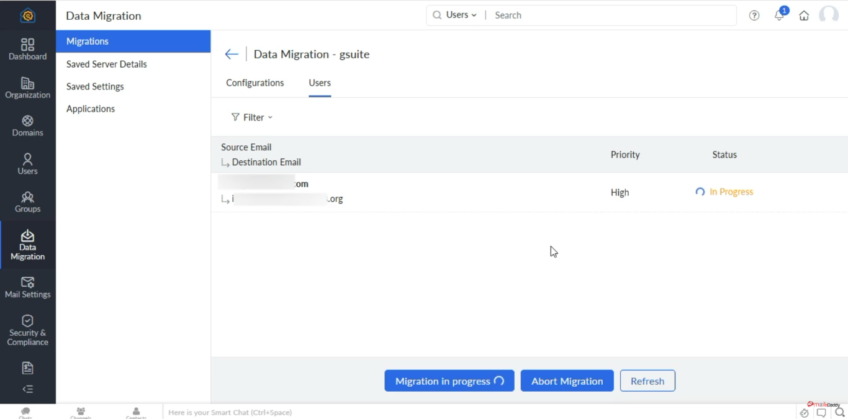This screenshot has width=848, height=419.
Task: Switch to the Configurations tab
Action: [255, 82]
